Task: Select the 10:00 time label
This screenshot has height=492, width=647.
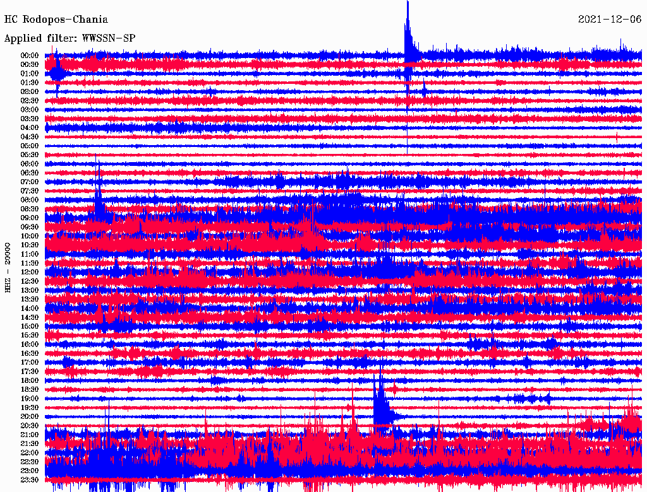Action: [x=30, y=236]
